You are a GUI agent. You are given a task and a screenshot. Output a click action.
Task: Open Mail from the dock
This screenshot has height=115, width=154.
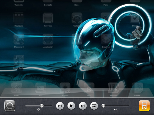[x=41, y=88]
